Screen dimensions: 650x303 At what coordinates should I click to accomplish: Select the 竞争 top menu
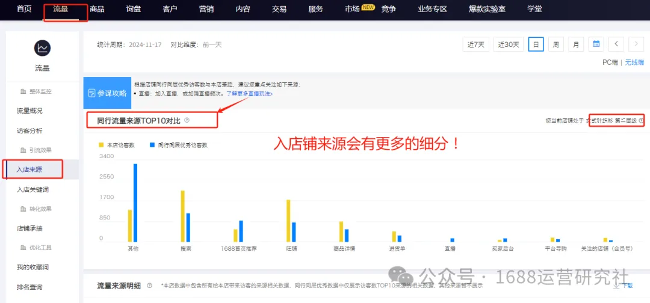389,8
